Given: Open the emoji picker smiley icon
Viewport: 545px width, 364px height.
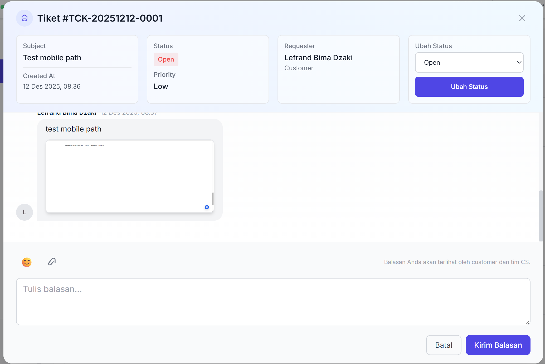Looking at the screenshot, I should tap(27, 262).
